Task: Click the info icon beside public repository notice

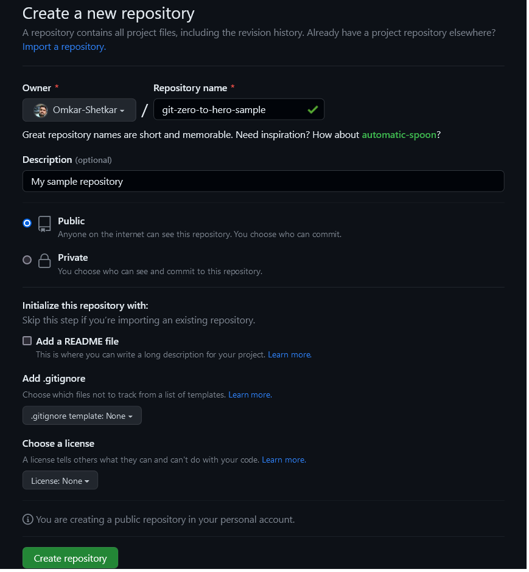Action: [x=27, y=520]
